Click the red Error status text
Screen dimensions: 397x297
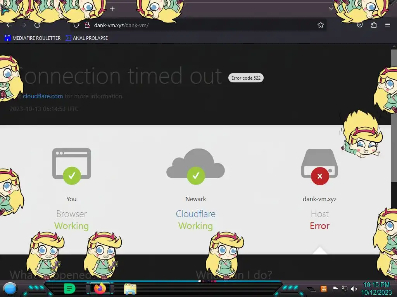(x=319, y=226)
